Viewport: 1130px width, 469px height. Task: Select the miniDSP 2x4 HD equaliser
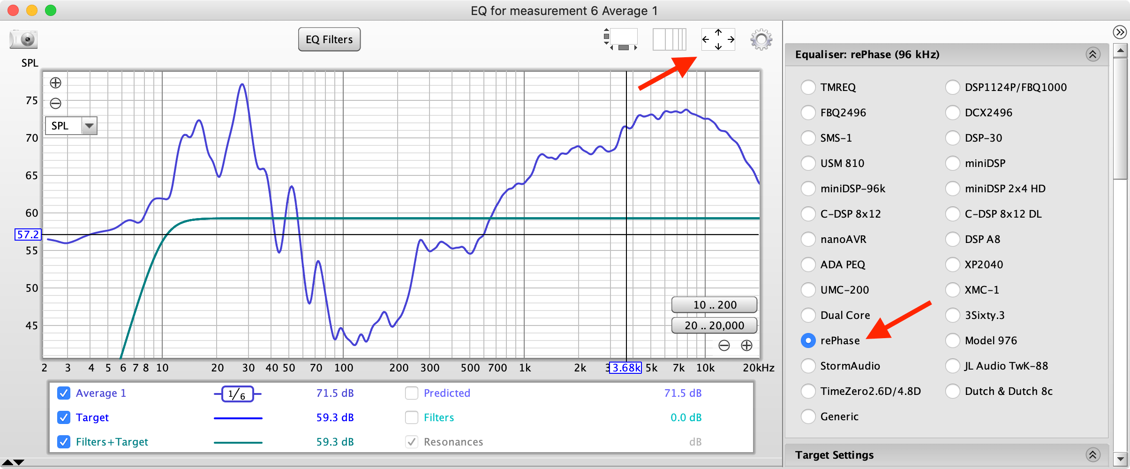pyautogui.click(x=952, y=189)
